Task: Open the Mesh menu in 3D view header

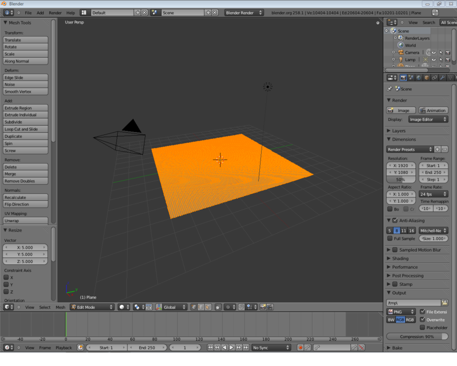Action: click(x=61, y=307)
